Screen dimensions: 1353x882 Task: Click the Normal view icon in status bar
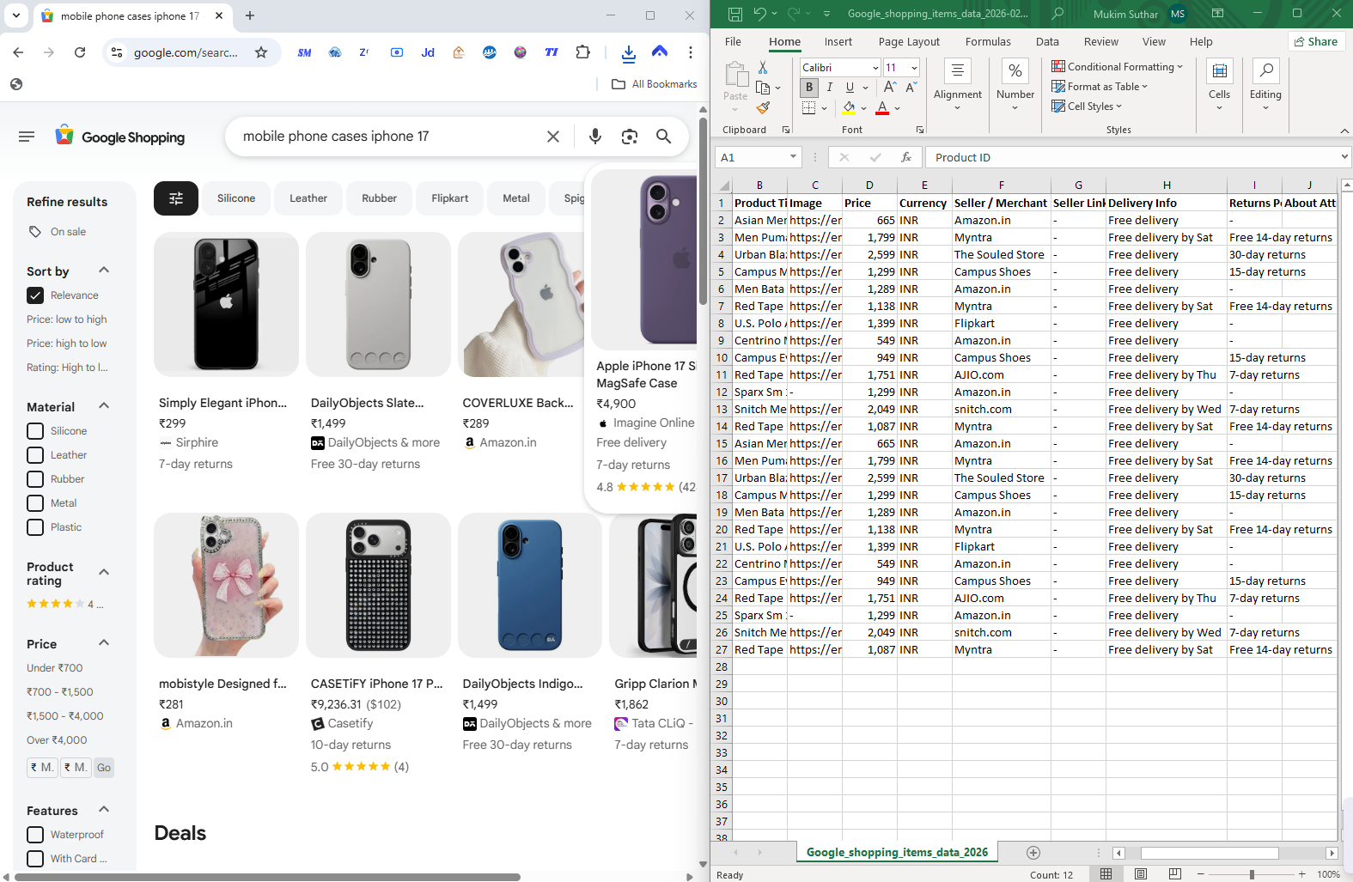click(1106, 874)
